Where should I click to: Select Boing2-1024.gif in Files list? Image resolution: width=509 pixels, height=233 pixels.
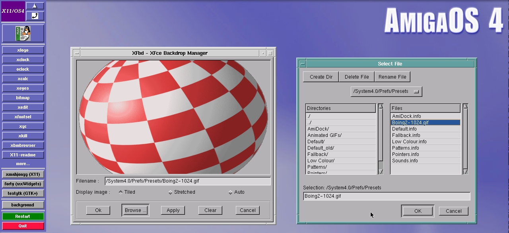tap(425, 123)
